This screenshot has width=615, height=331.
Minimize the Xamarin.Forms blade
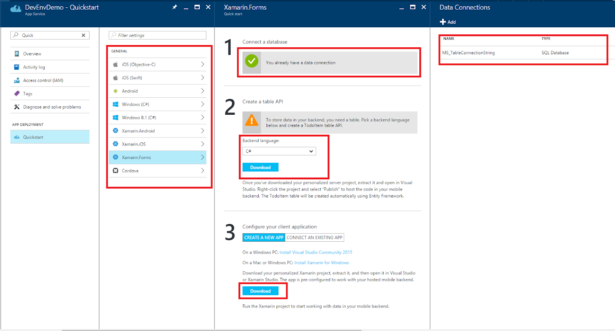click(402, 8)
